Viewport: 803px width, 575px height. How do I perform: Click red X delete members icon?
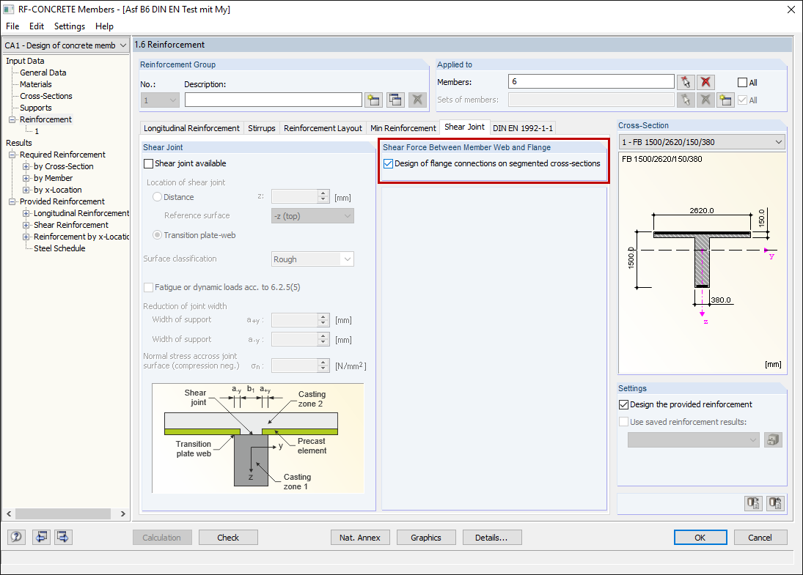click(x=705, y=82)
